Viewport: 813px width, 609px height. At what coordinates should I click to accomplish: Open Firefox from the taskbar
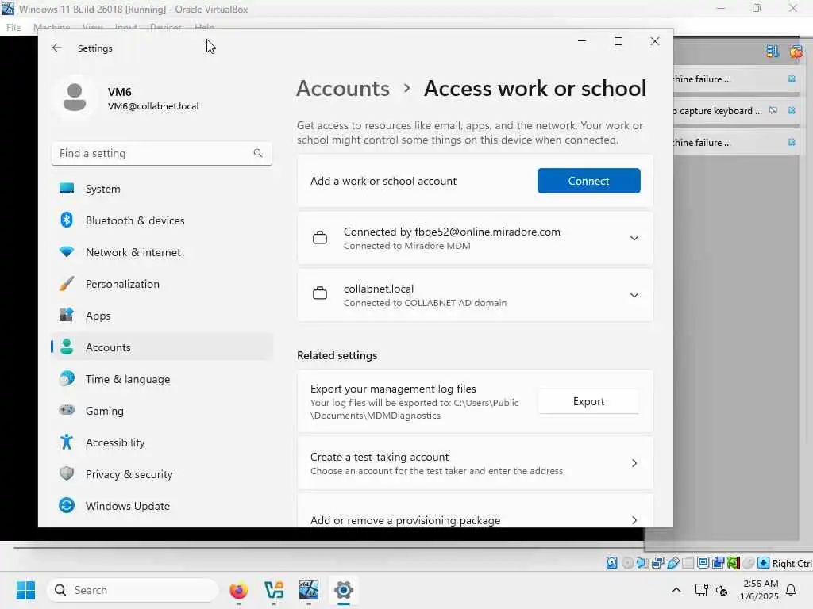click(238, 590)
